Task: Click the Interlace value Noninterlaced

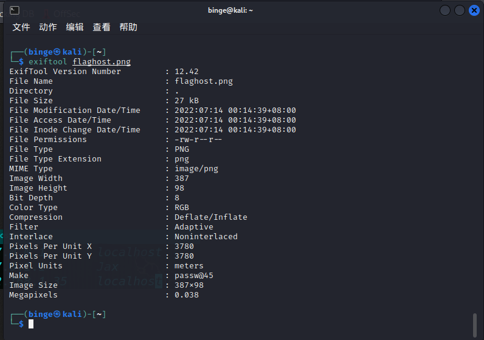Action: click(206, 237)
